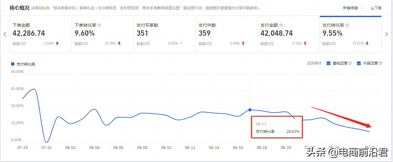This screenshot has width=393, height=162.
Task: Click the 60.00% y-axis label
Action: (x=17, y=72)
